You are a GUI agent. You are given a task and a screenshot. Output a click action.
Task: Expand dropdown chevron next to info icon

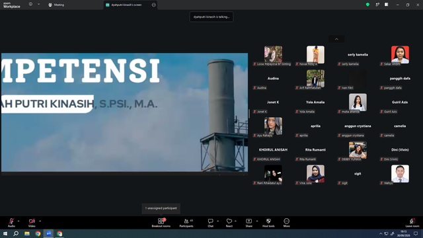click(38, 4)
